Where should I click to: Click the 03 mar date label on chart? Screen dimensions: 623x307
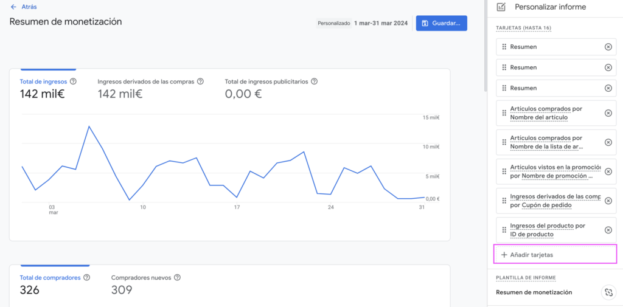click(54, 210)
